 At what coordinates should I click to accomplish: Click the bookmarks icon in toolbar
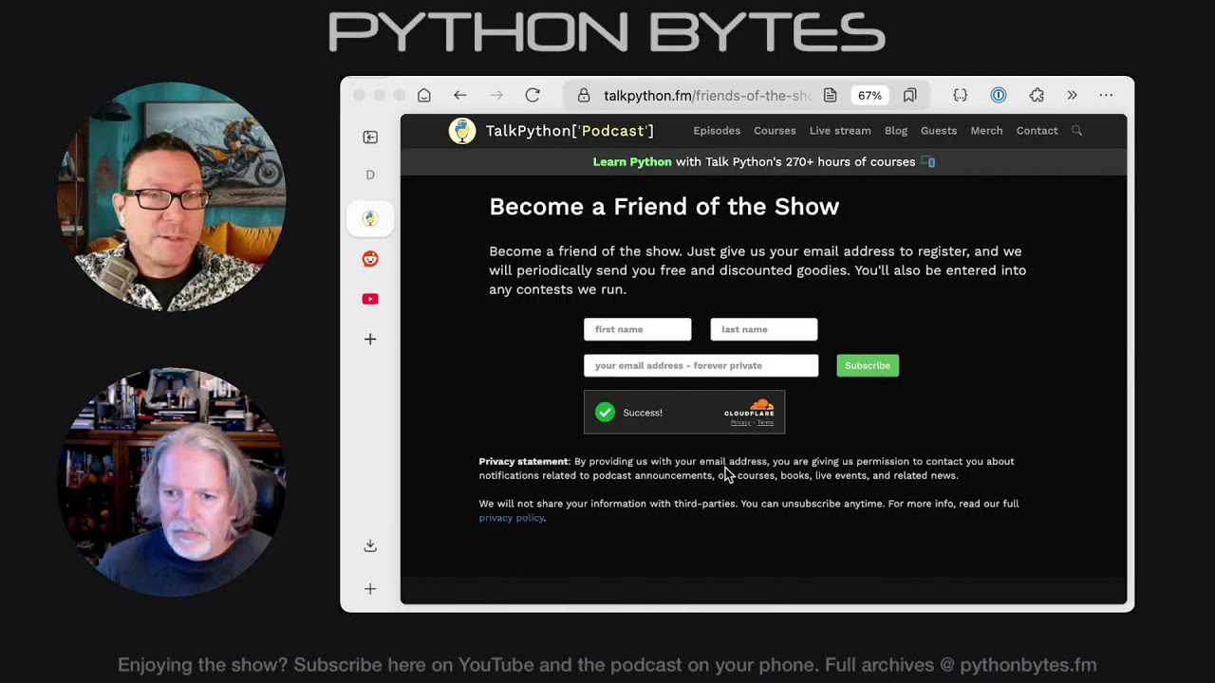909,95
